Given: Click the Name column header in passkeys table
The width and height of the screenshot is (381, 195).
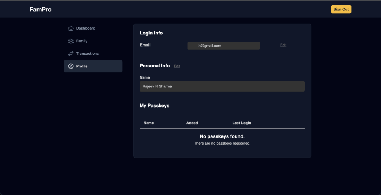Looking at the screenshot, I should pyautogui.click(x=149, y=123).
